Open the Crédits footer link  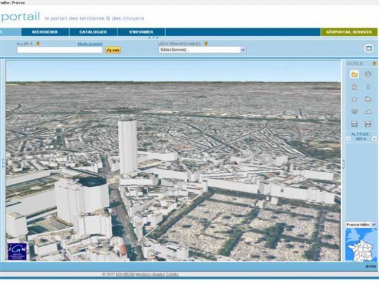pos(172,274)
